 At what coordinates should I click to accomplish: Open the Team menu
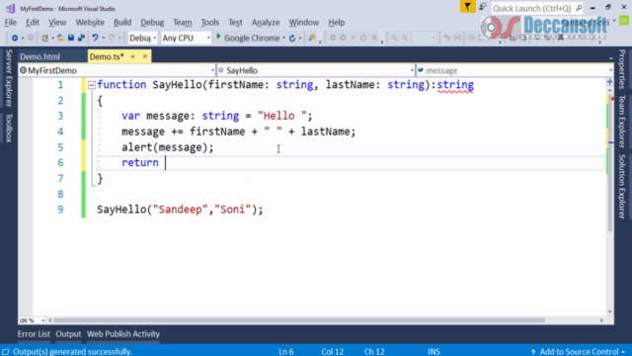pyautogui.click(x=183, y=22)
